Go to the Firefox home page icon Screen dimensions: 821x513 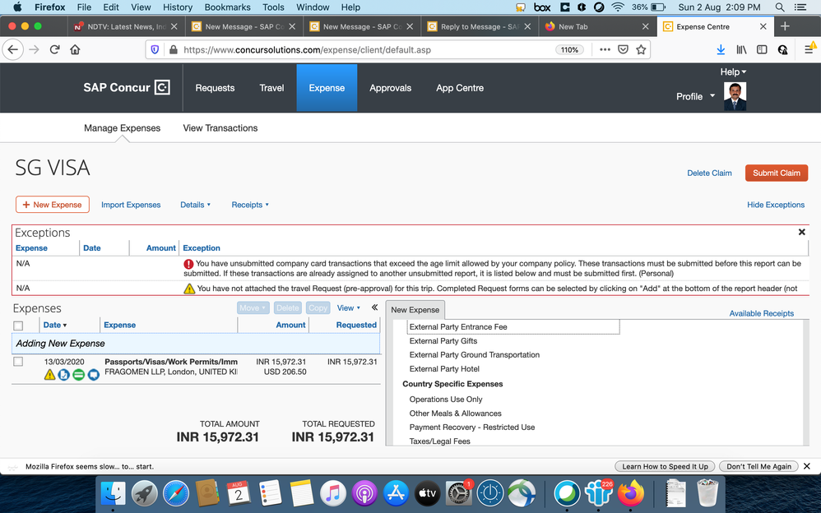pos(75,49)
